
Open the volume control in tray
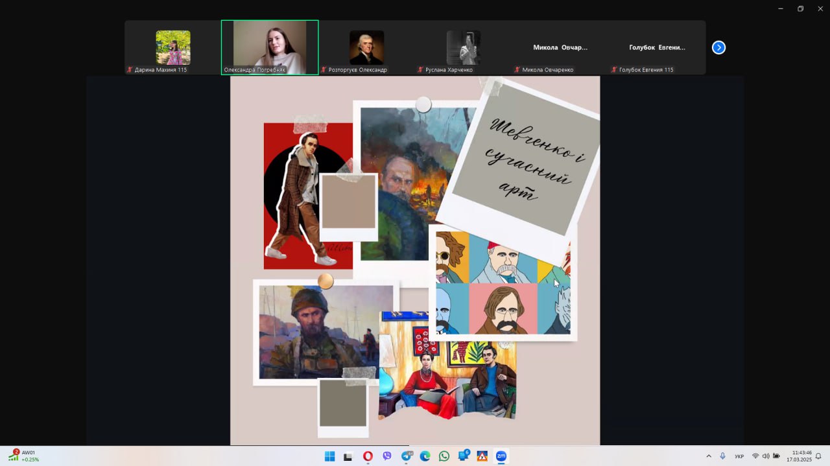point(766,456)
